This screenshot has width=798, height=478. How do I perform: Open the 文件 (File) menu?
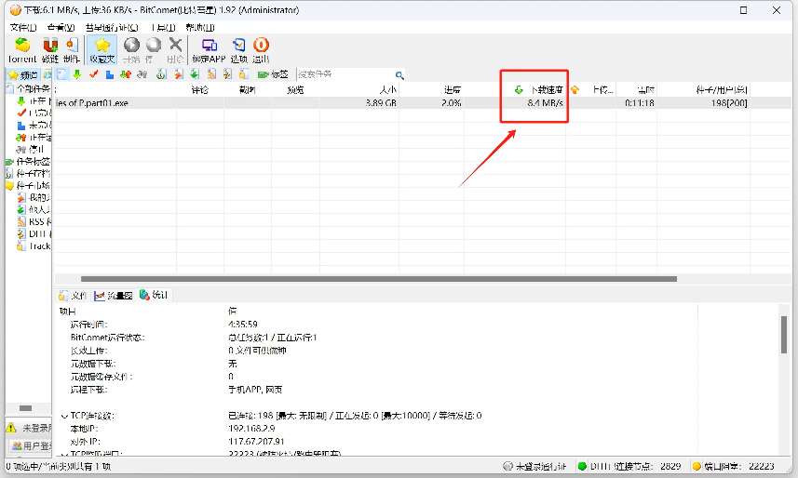tap(20, 28)
